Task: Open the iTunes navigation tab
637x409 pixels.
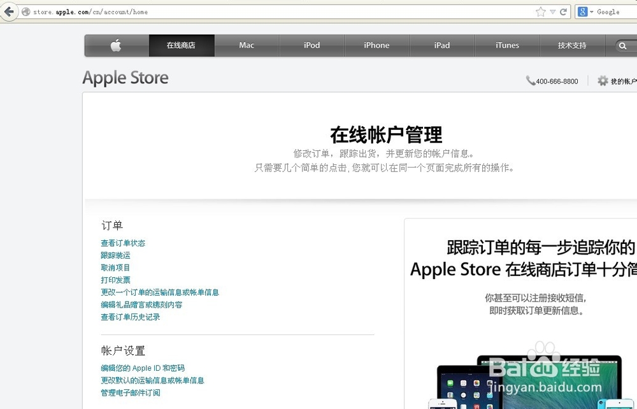Action: click(507, 45)
